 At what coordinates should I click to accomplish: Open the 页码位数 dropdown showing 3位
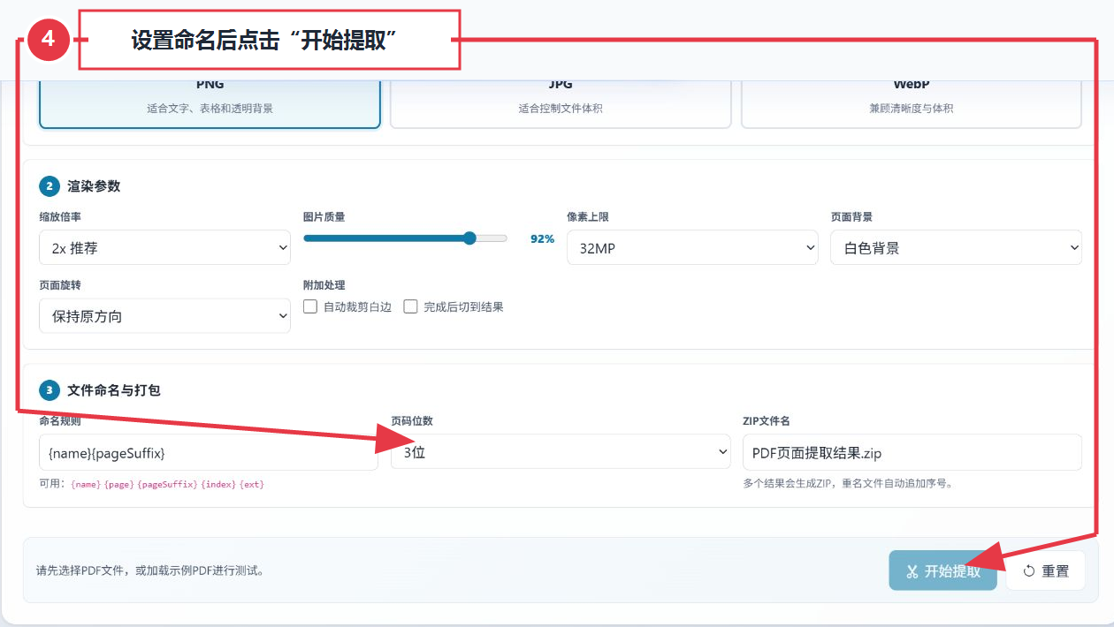pyautogui.click(x=561, y=452)
